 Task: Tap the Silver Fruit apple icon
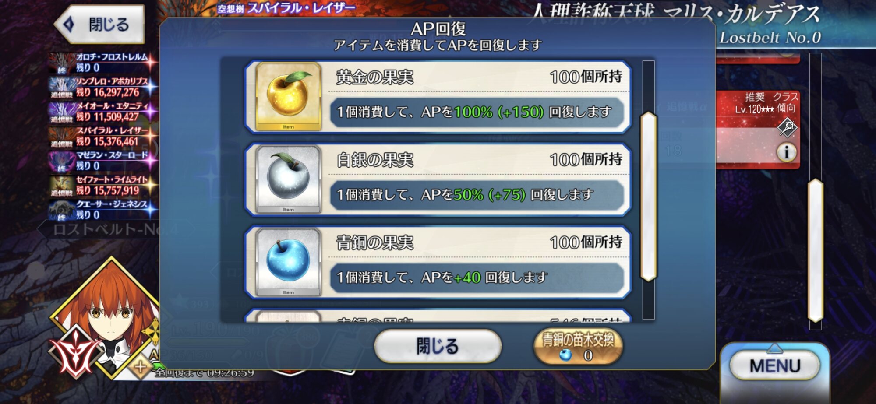click(x=288, y=179)
